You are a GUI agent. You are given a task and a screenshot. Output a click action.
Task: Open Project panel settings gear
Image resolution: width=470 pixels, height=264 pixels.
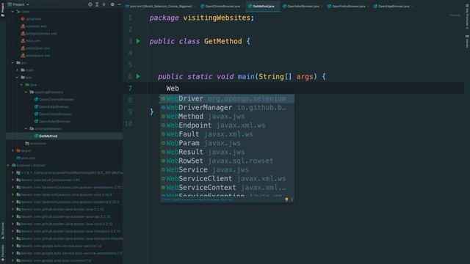[112, 4]
